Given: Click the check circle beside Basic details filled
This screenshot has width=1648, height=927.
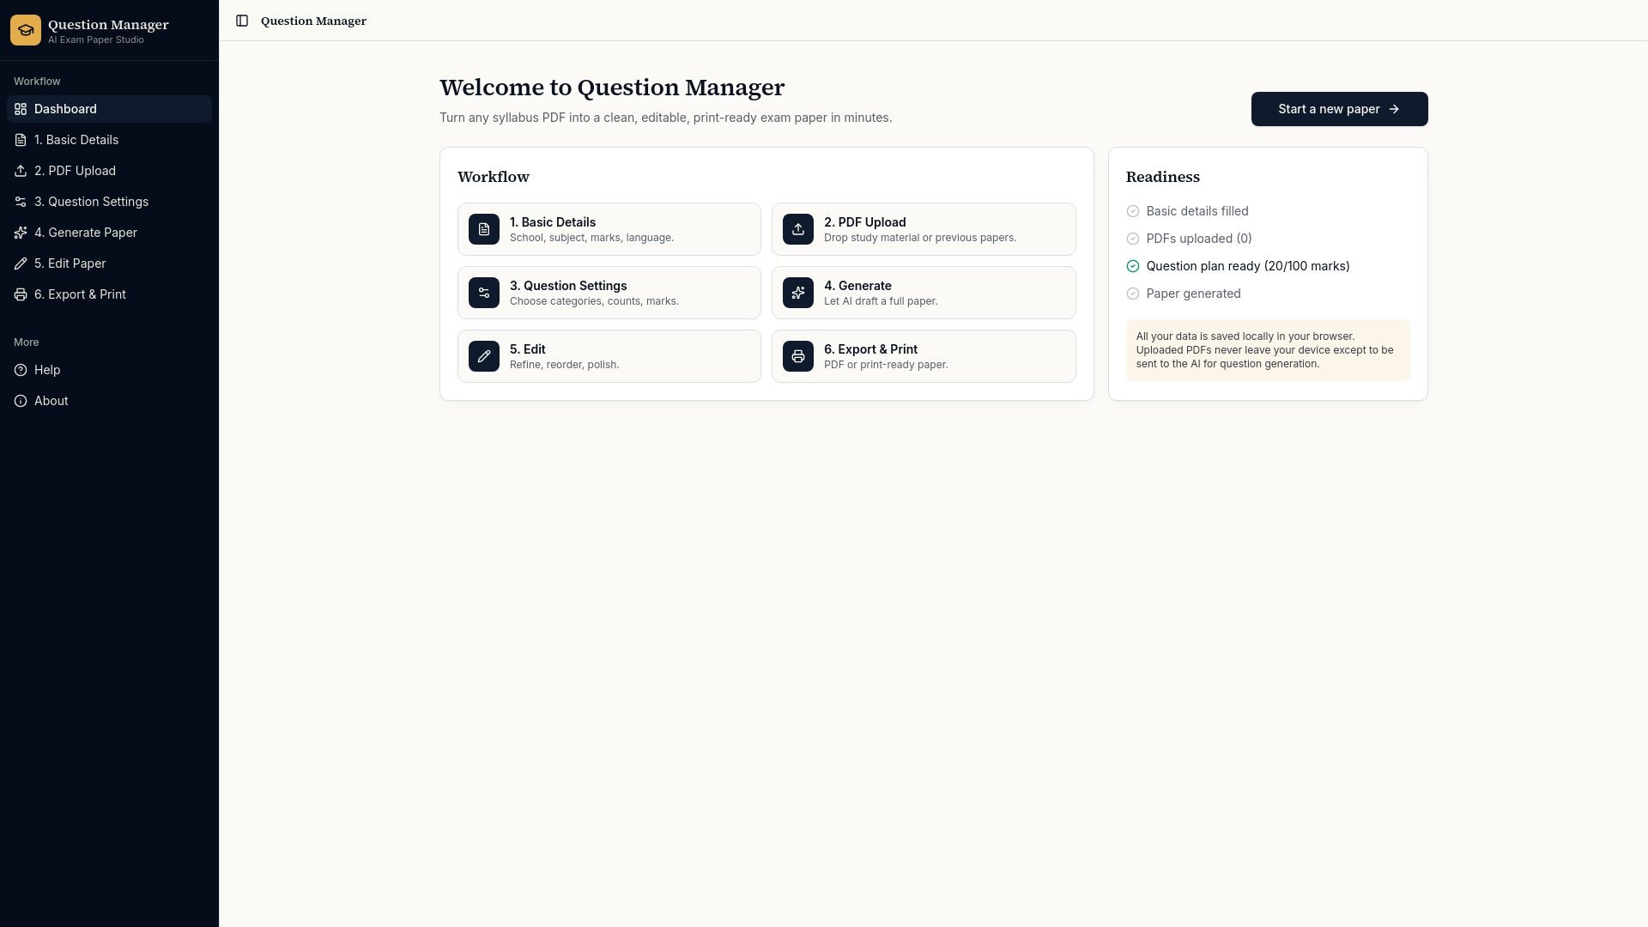Looking at the screenshot, I should [x=1133, y=211].
